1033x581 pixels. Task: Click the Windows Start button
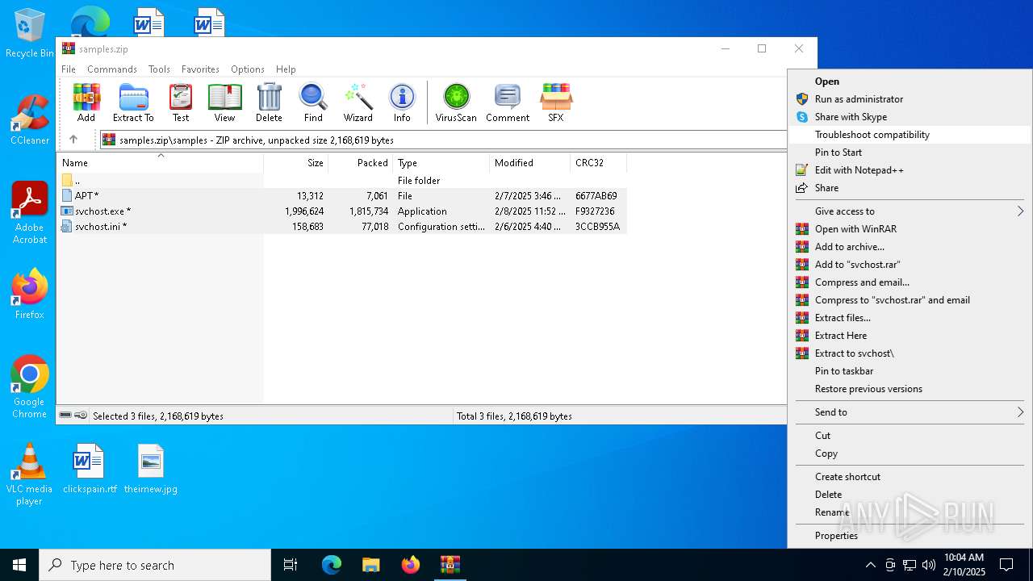pos(19,565)
